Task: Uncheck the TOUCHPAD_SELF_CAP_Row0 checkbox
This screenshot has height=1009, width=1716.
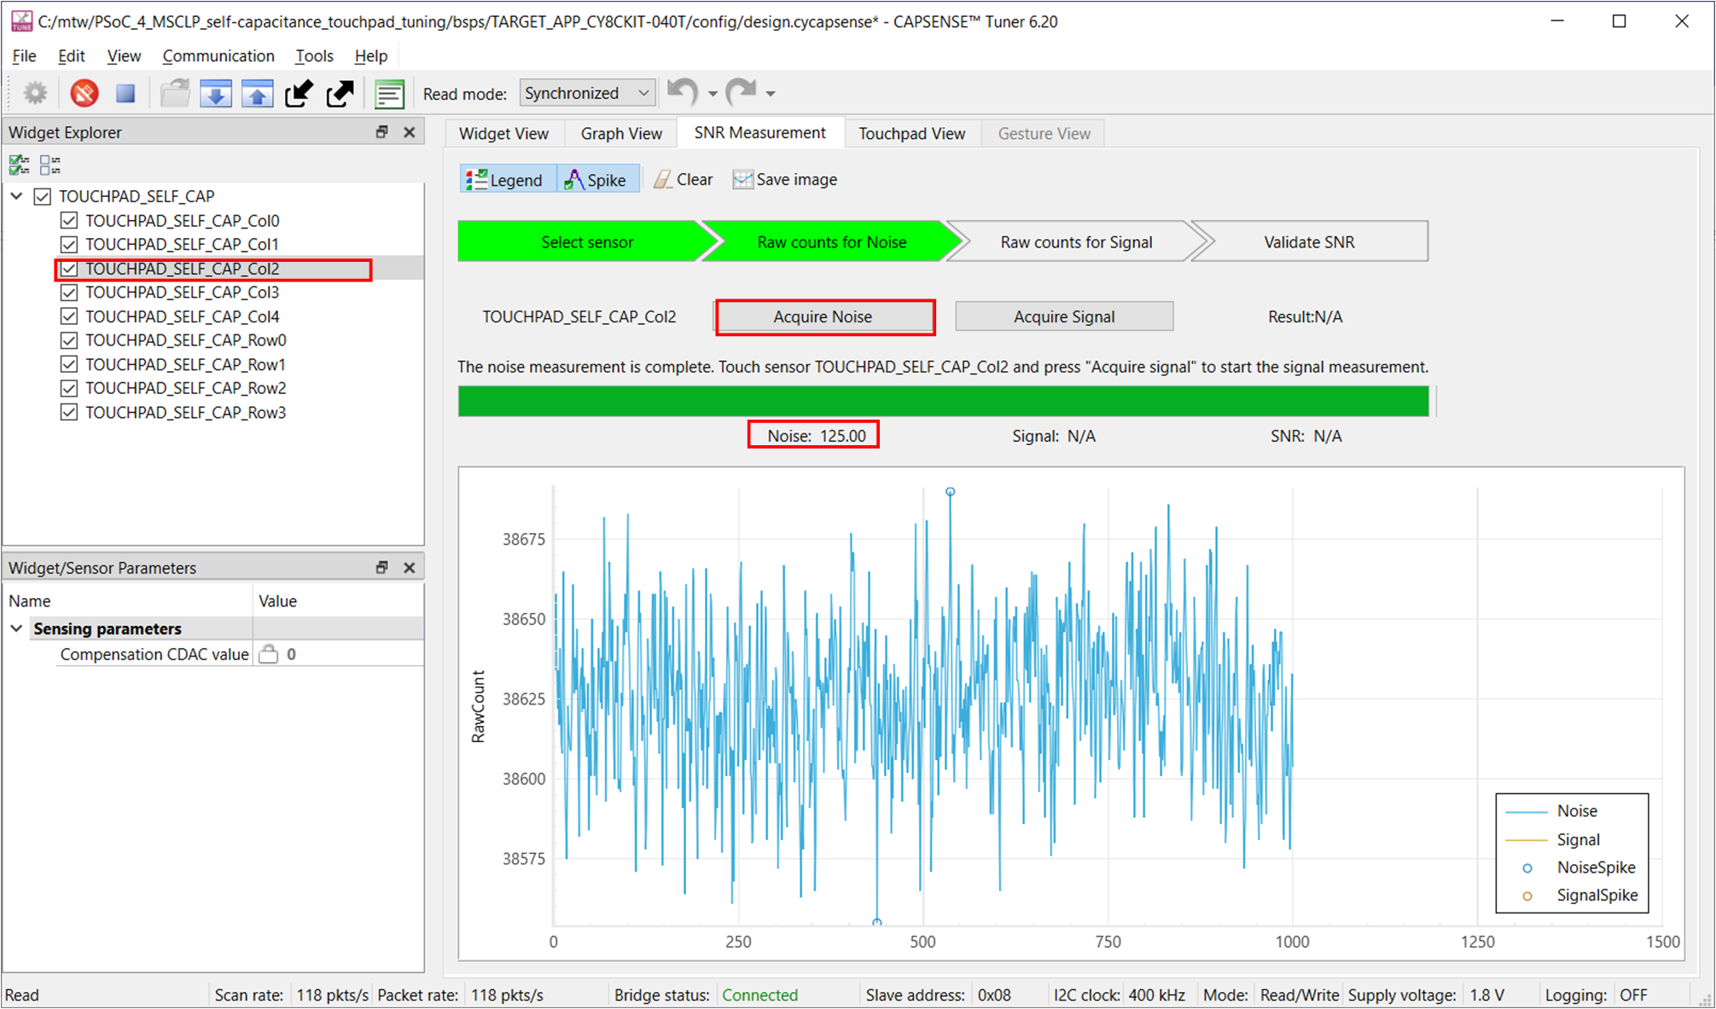Action: (x=69, y=340)
